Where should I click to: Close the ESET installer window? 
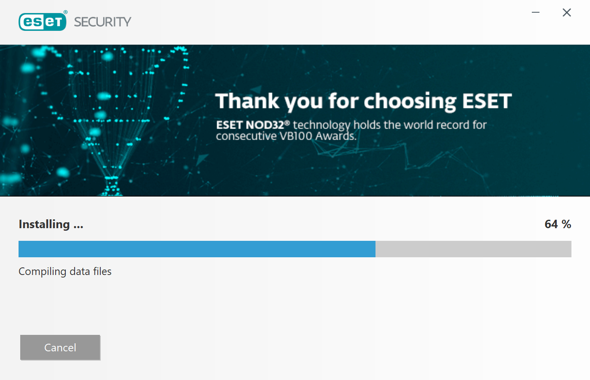point(567,13)
